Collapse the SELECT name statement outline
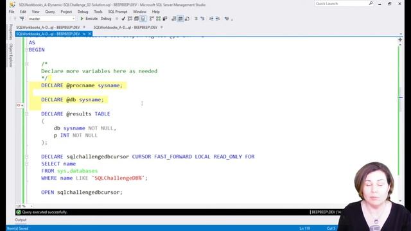 [27, 164]
